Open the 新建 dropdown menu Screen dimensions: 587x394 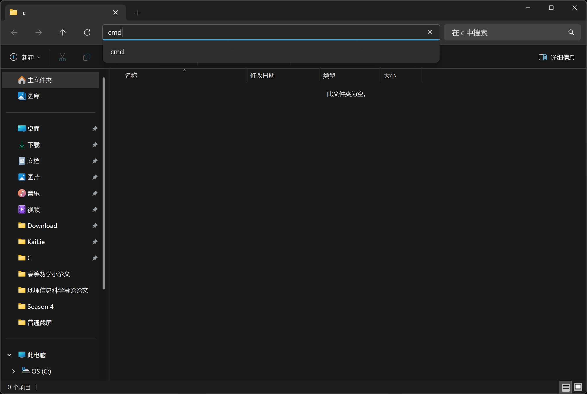pyautogui.click(x=25, y=57)
